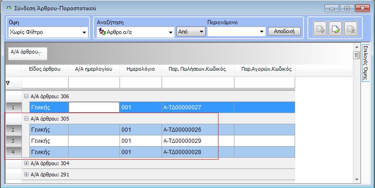Click filter cell under Ημερολόγιο
Image resolution: width=375 pixels, height=188 pixels.
click(141, 83)
